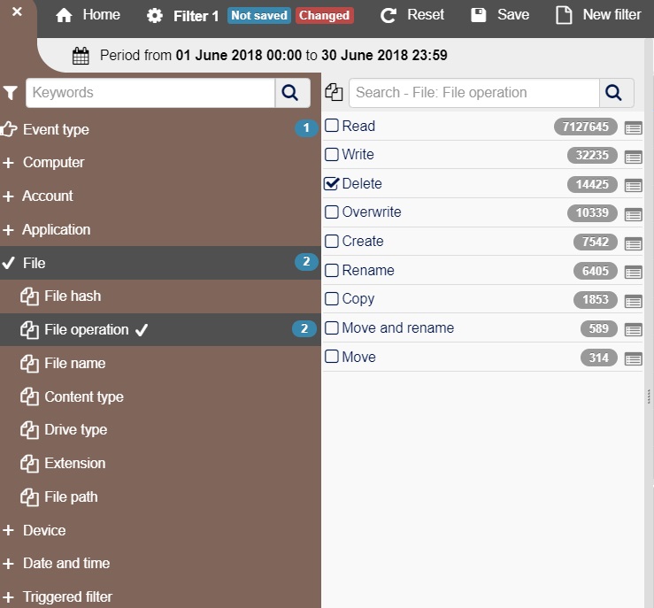Uncheck the Delete checkbox
This screenshot has height=608, width=654.
point(332,184)
